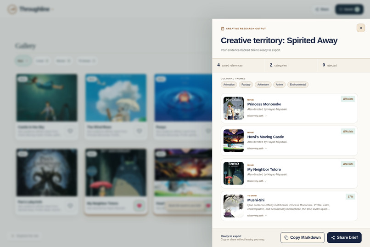Open The Wind Rises image in the background gallery
The width and height of the screenshot is (370, 247).
click(116, 98)
